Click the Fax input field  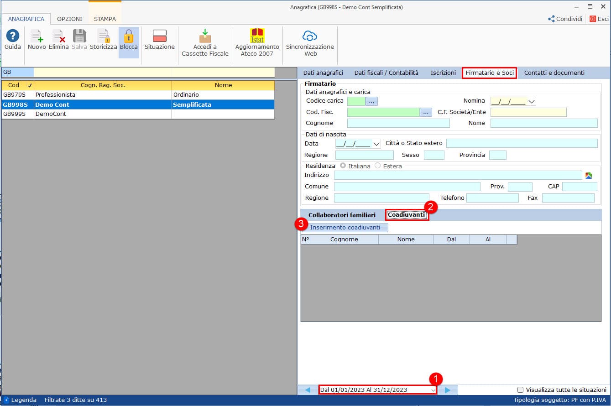(568, 198)
